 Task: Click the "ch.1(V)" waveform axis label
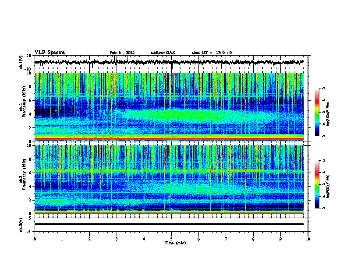tap(21, 62)
